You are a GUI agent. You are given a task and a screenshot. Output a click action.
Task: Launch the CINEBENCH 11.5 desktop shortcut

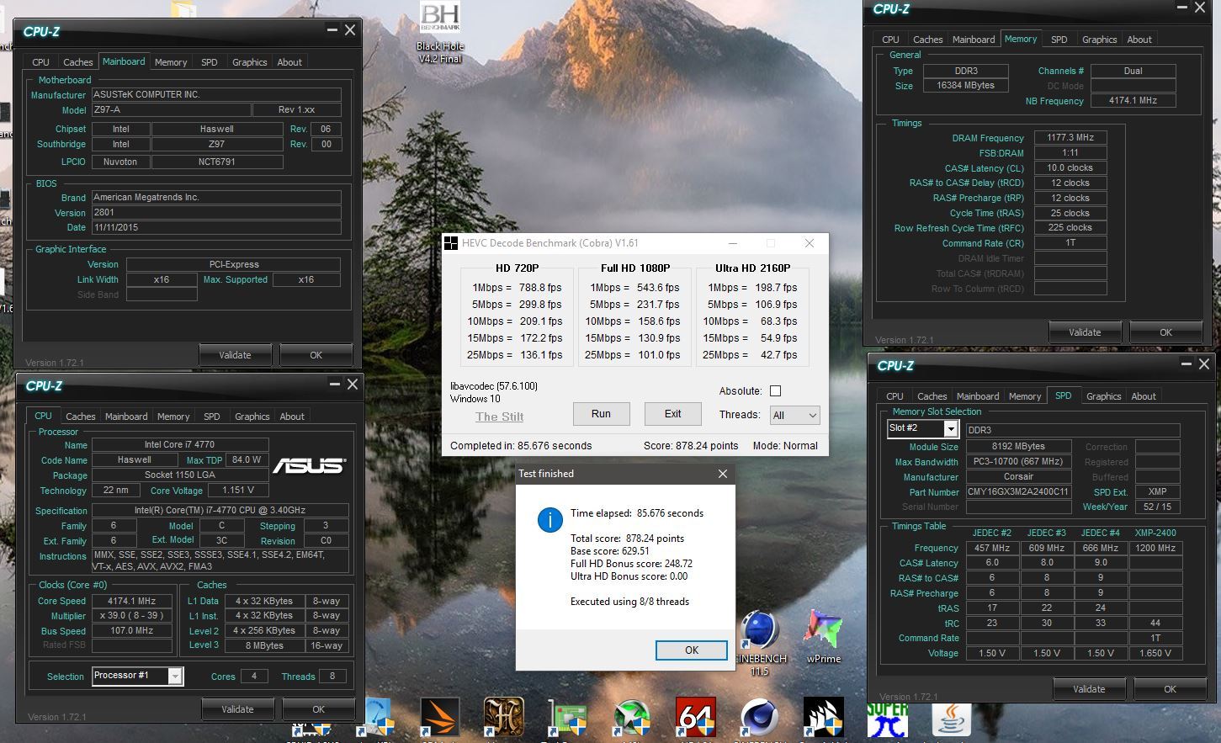760,641
